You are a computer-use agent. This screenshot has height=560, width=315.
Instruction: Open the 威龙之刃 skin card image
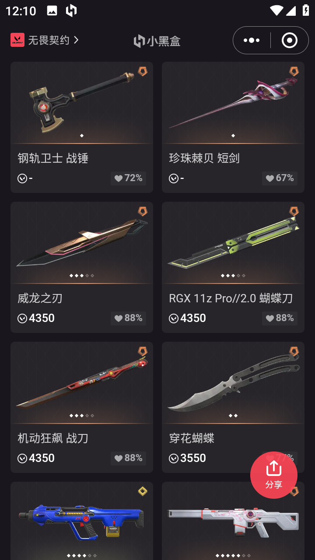pyautogui.click(x=82, y=243)
